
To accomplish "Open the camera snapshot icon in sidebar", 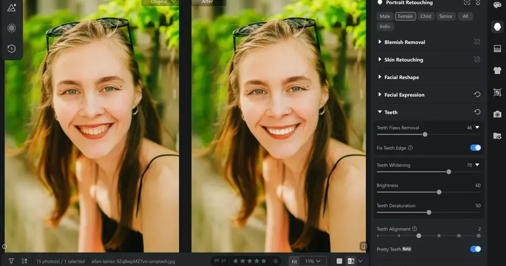I will [x=497, y=114].
